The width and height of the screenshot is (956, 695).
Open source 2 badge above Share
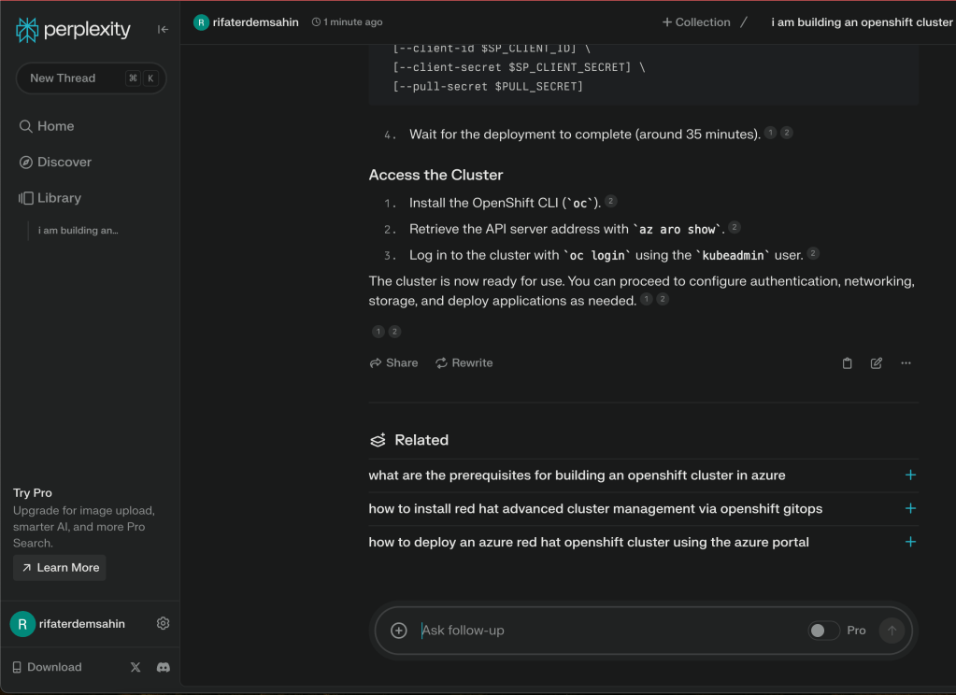coord(395,332)
